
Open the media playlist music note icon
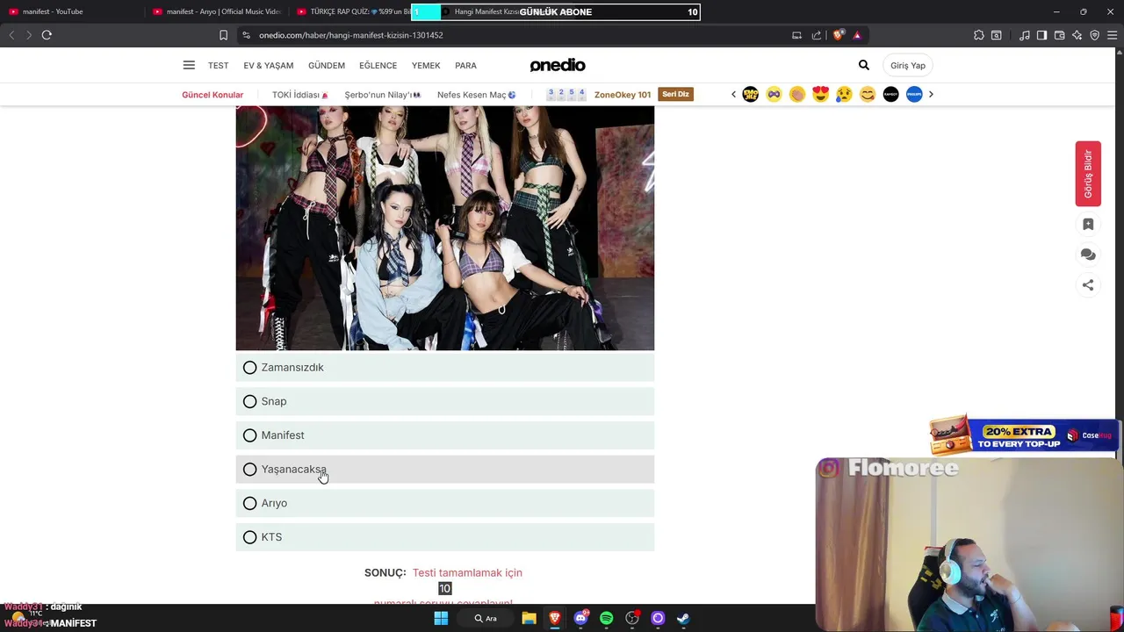pyautogui.click(x=1025, y=35)
